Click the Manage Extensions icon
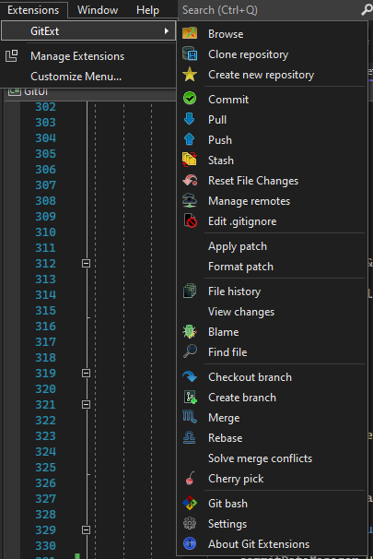Screen dimensions: 373x559 (x=12, y=55)
